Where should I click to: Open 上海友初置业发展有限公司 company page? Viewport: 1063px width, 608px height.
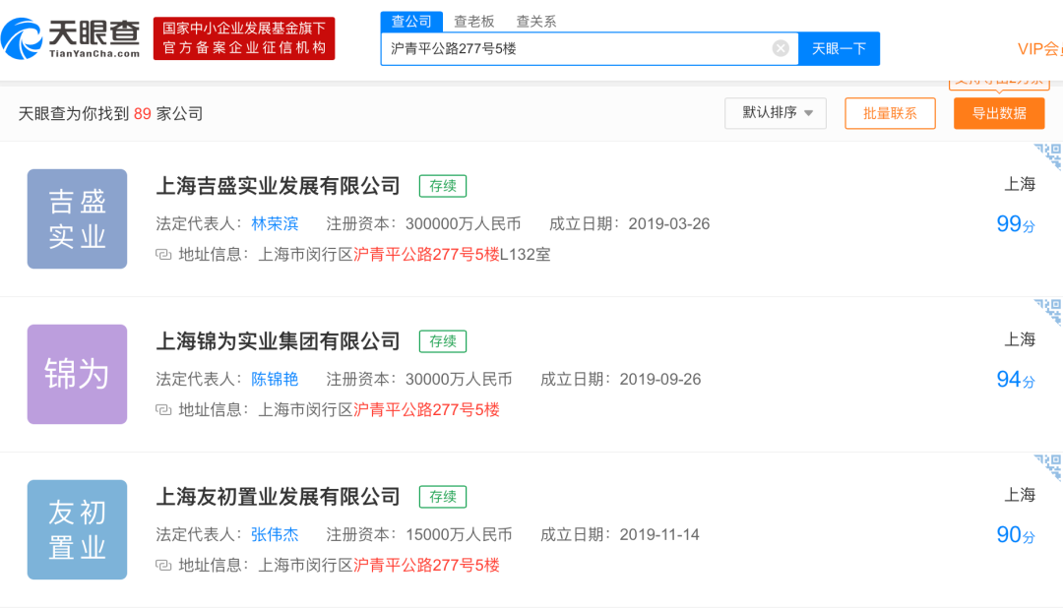tap(278, 497)
